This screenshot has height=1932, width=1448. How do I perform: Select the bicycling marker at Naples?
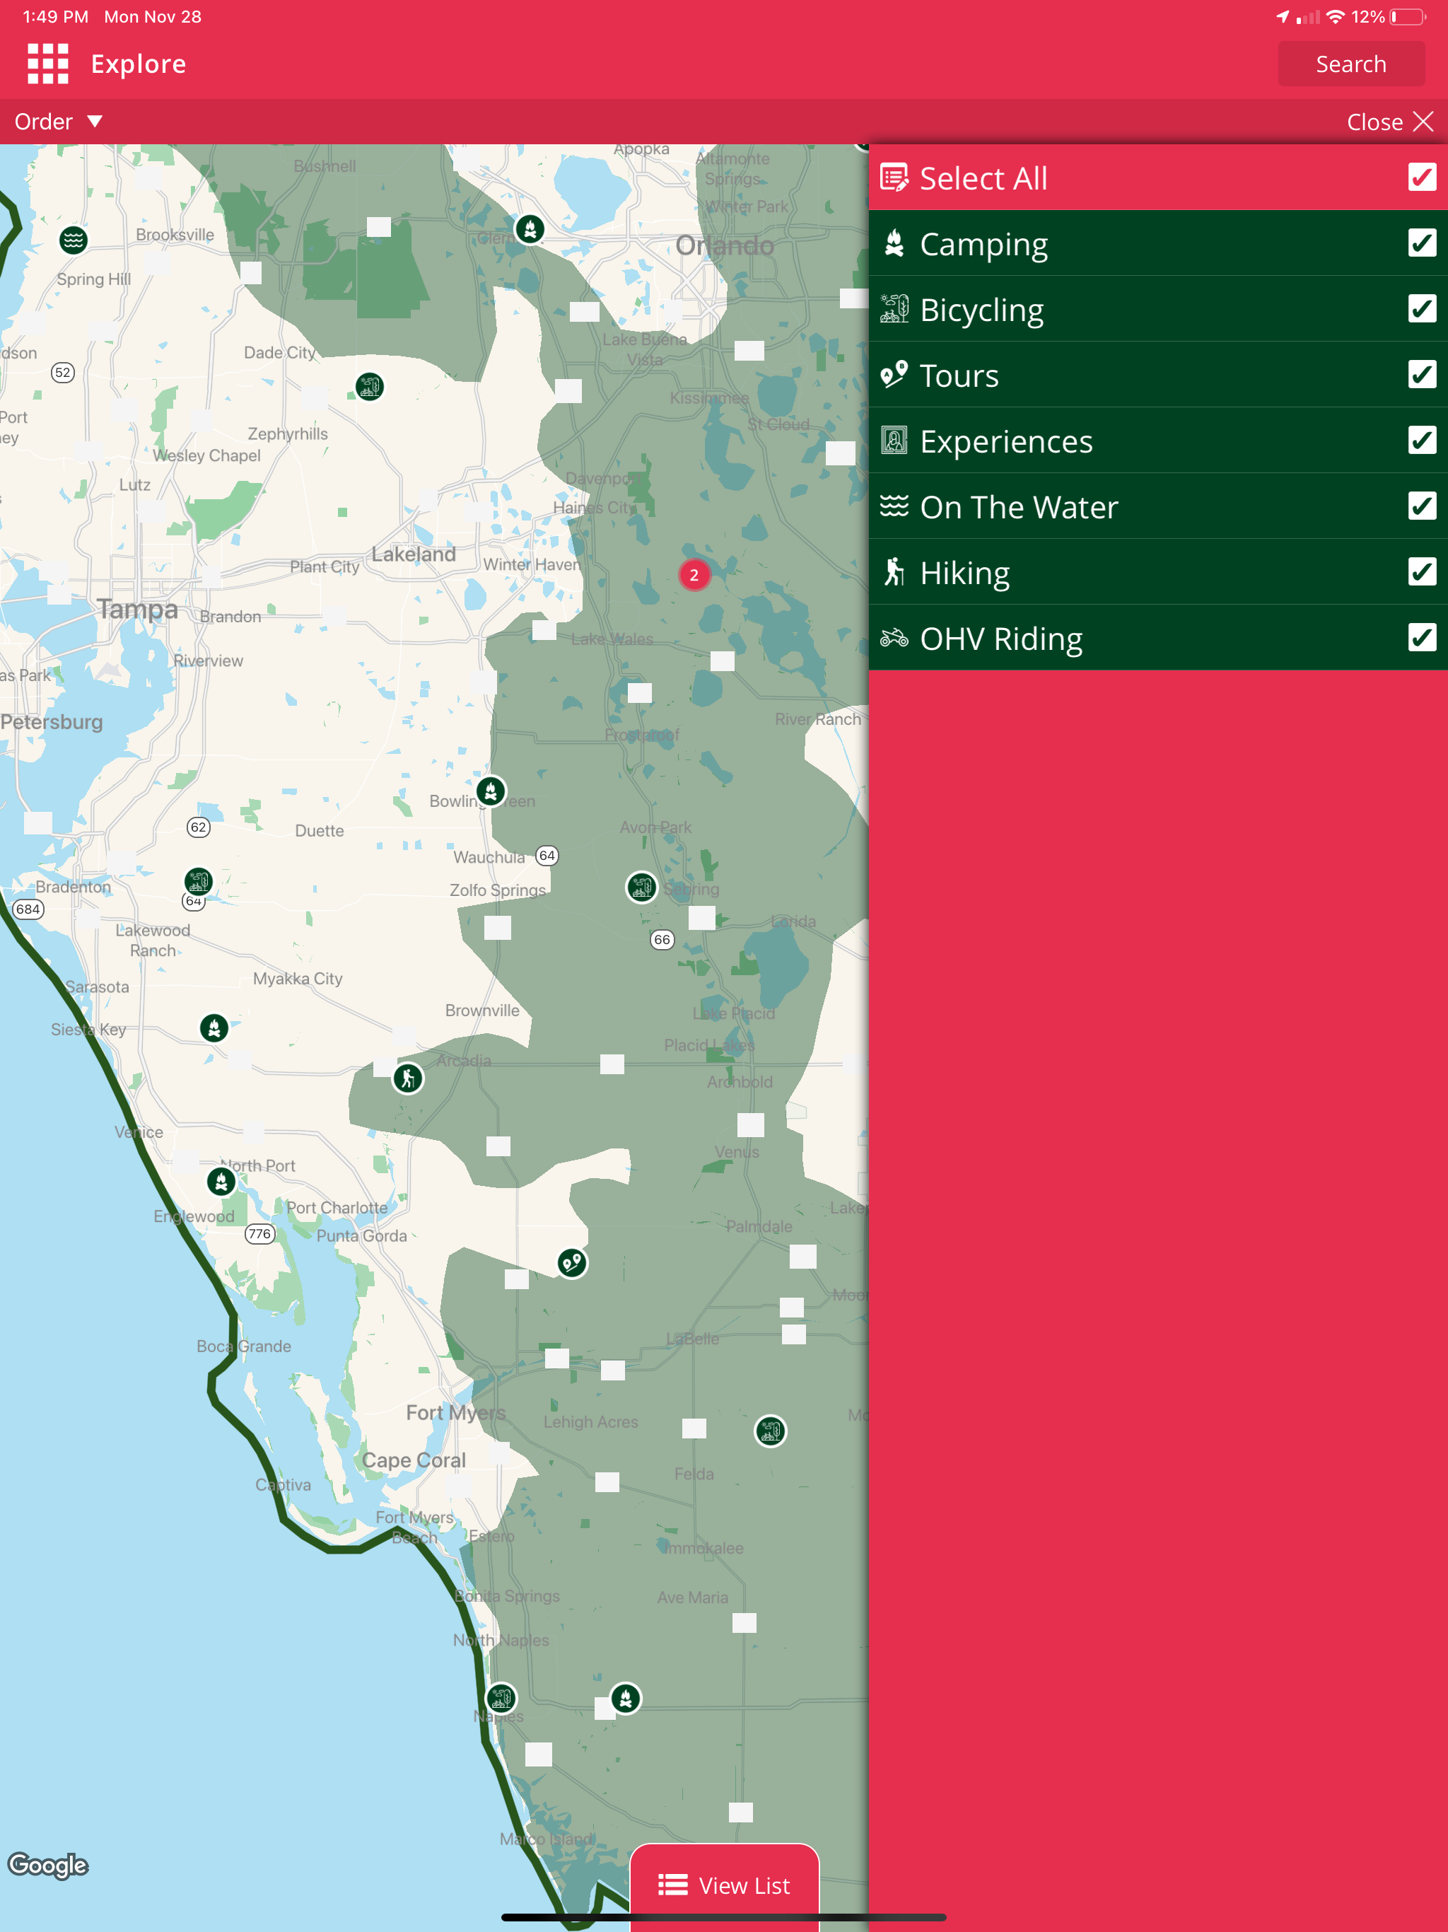(501, 1699)
